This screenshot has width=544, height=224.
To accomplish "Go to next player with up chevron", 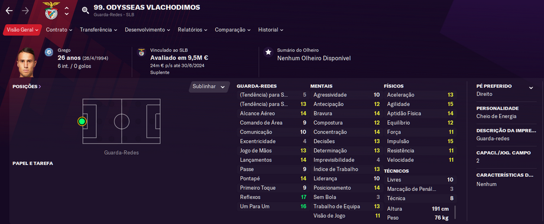I will [x=67, y=8].
